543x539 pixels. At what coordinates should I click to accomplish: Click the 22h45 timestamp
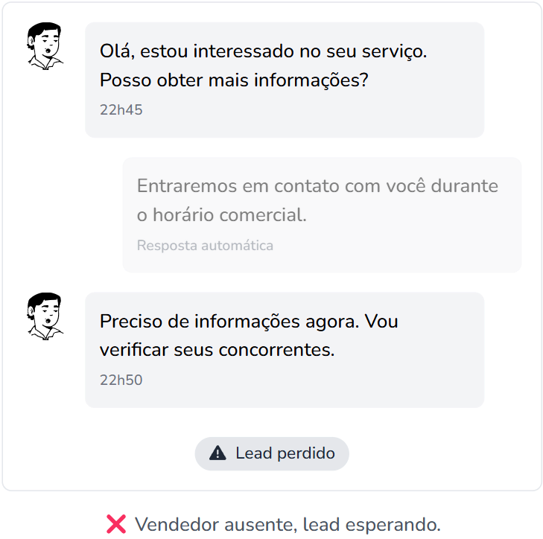121,110
